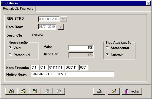The height and width of the screenshot is (99, 152).
Task: Click the Territorial description text
Action: (38, 35)
